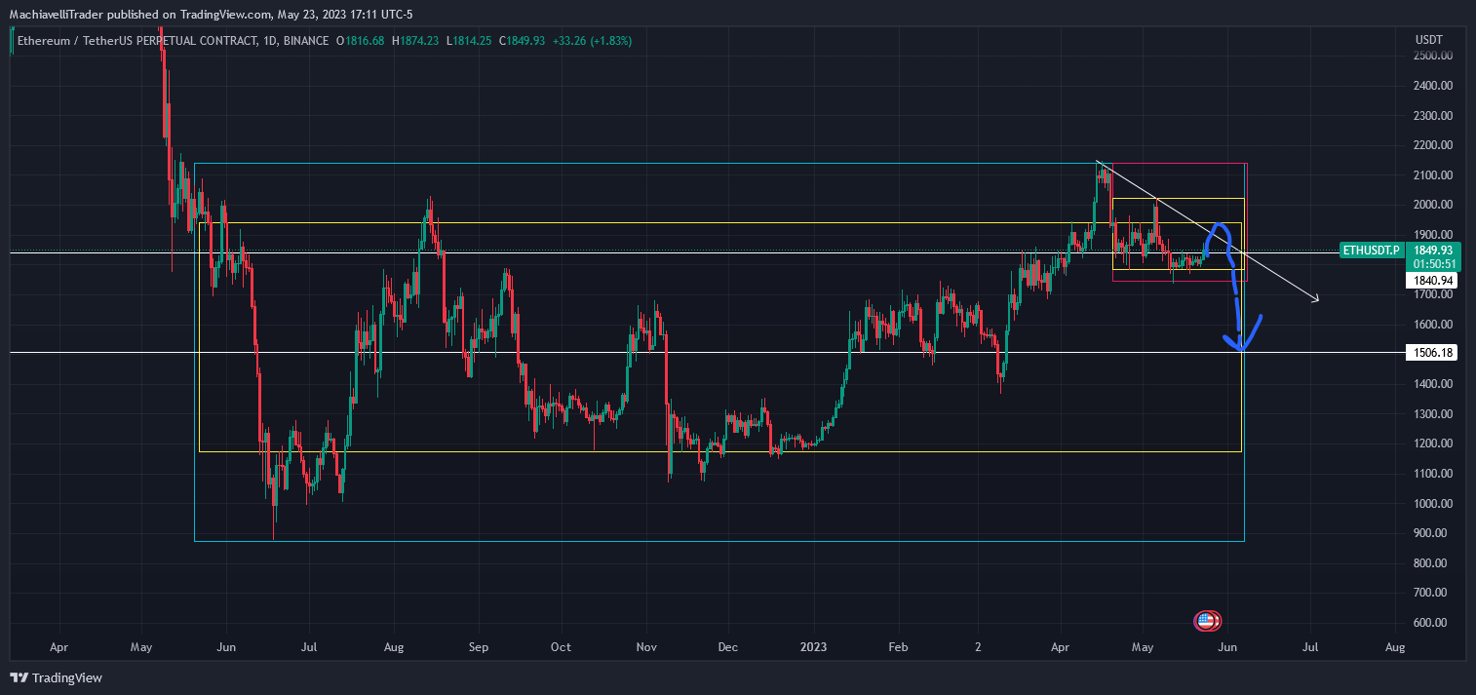Image resolution: width=1476 pixels, height=695 pixels.
Task: Click the 2300.00 price axis label
Action: (x=1433, y=116)
